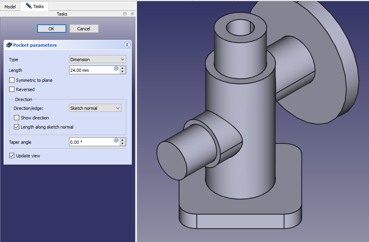This screenshot has width=369, height=242.
Task: Open Direction/edge dropdown showing Sketch normal
Action: pos(95,108)
